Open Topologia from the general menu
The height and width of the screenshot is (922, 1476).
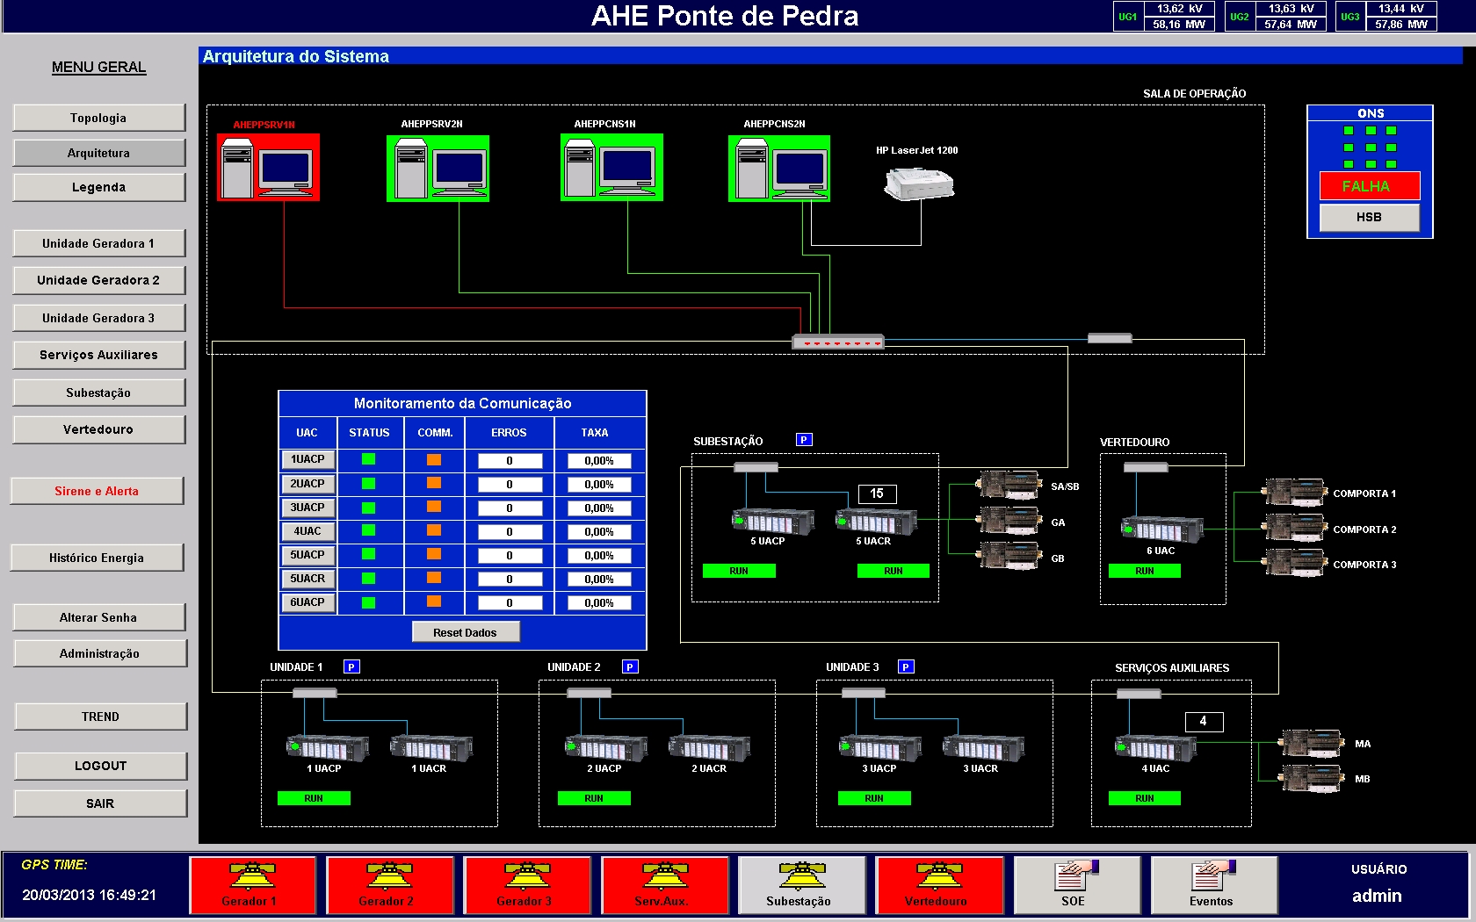coord(99,118)
